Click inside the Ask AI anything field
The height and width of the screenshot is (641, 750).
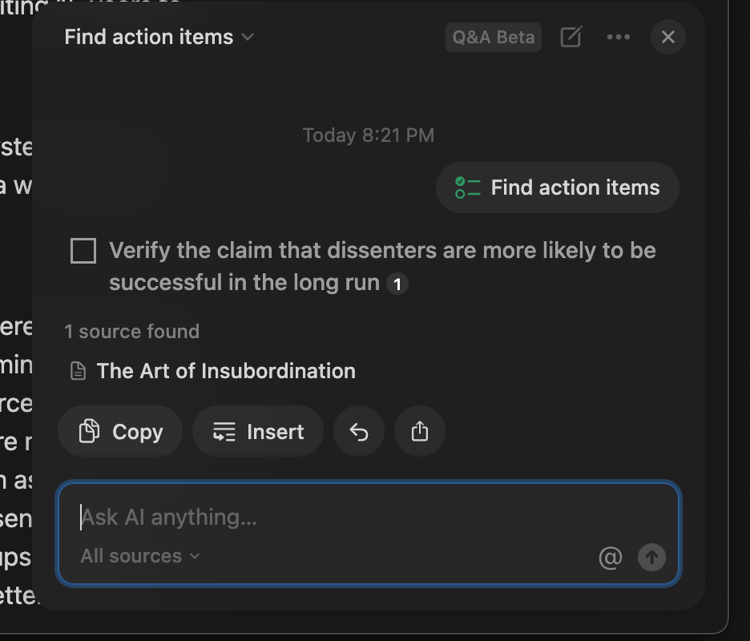pyautogui.click(x=321, y=517)
